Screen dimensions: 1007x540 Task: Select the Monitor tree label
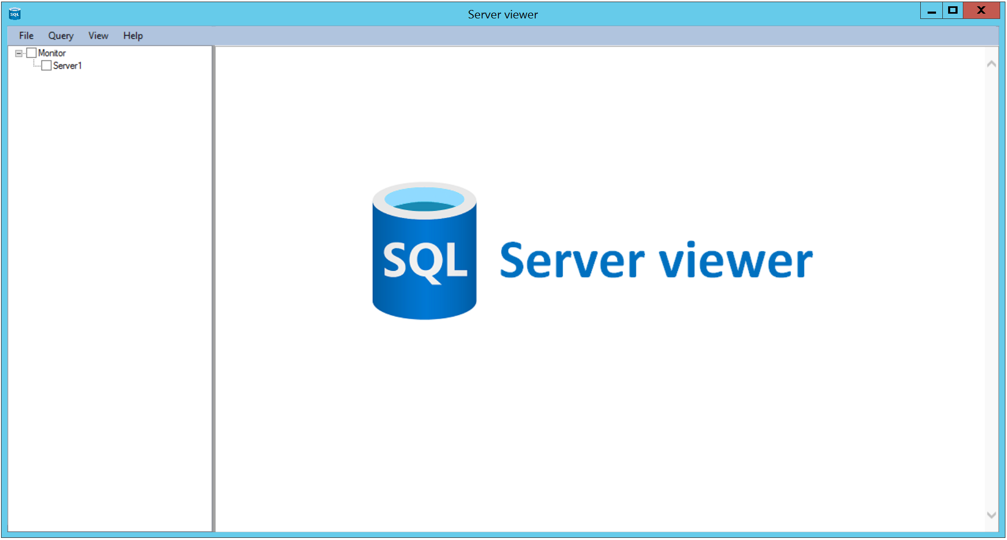pos(52,53)
